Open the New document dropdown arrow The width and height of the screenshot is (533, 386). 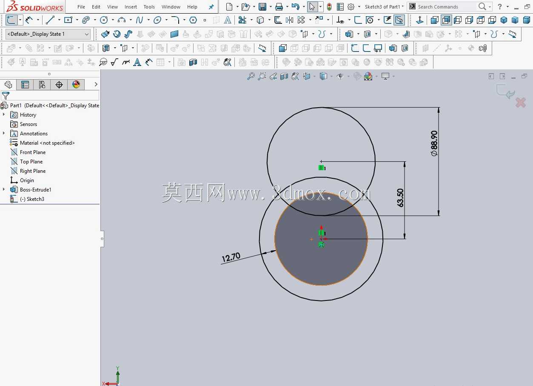point(237,7)
